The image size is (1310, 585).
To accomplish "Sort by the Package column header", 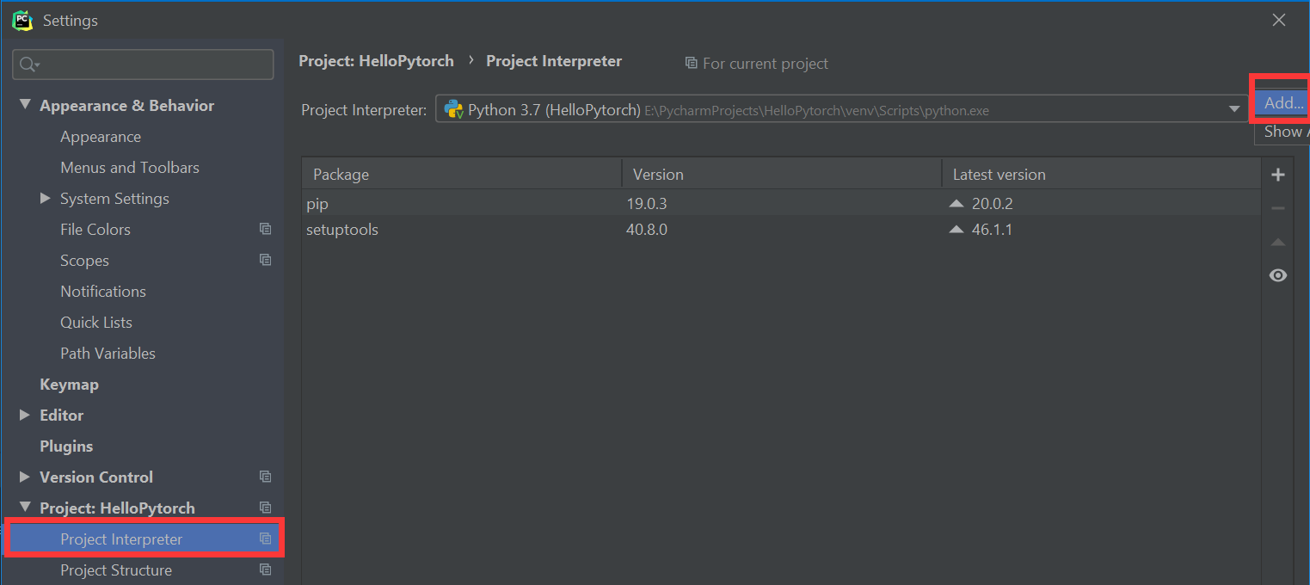I will point(462,174).
